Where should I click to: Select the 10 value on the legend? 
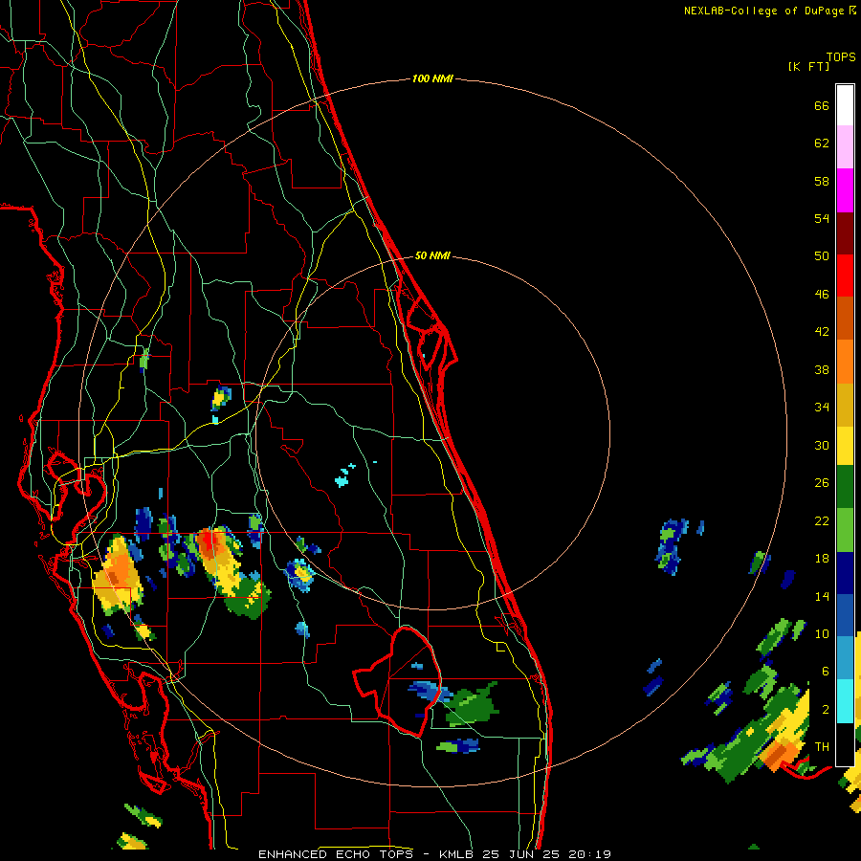click(822, 633)
